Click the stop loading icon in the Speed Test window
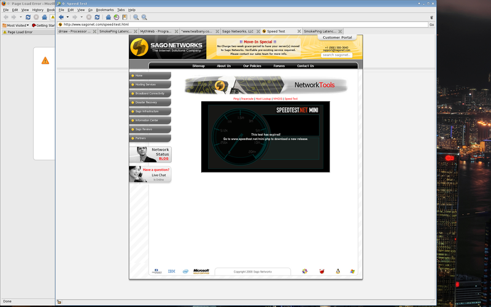Screen dimensions: 491x307 click(x=89, y=17)
